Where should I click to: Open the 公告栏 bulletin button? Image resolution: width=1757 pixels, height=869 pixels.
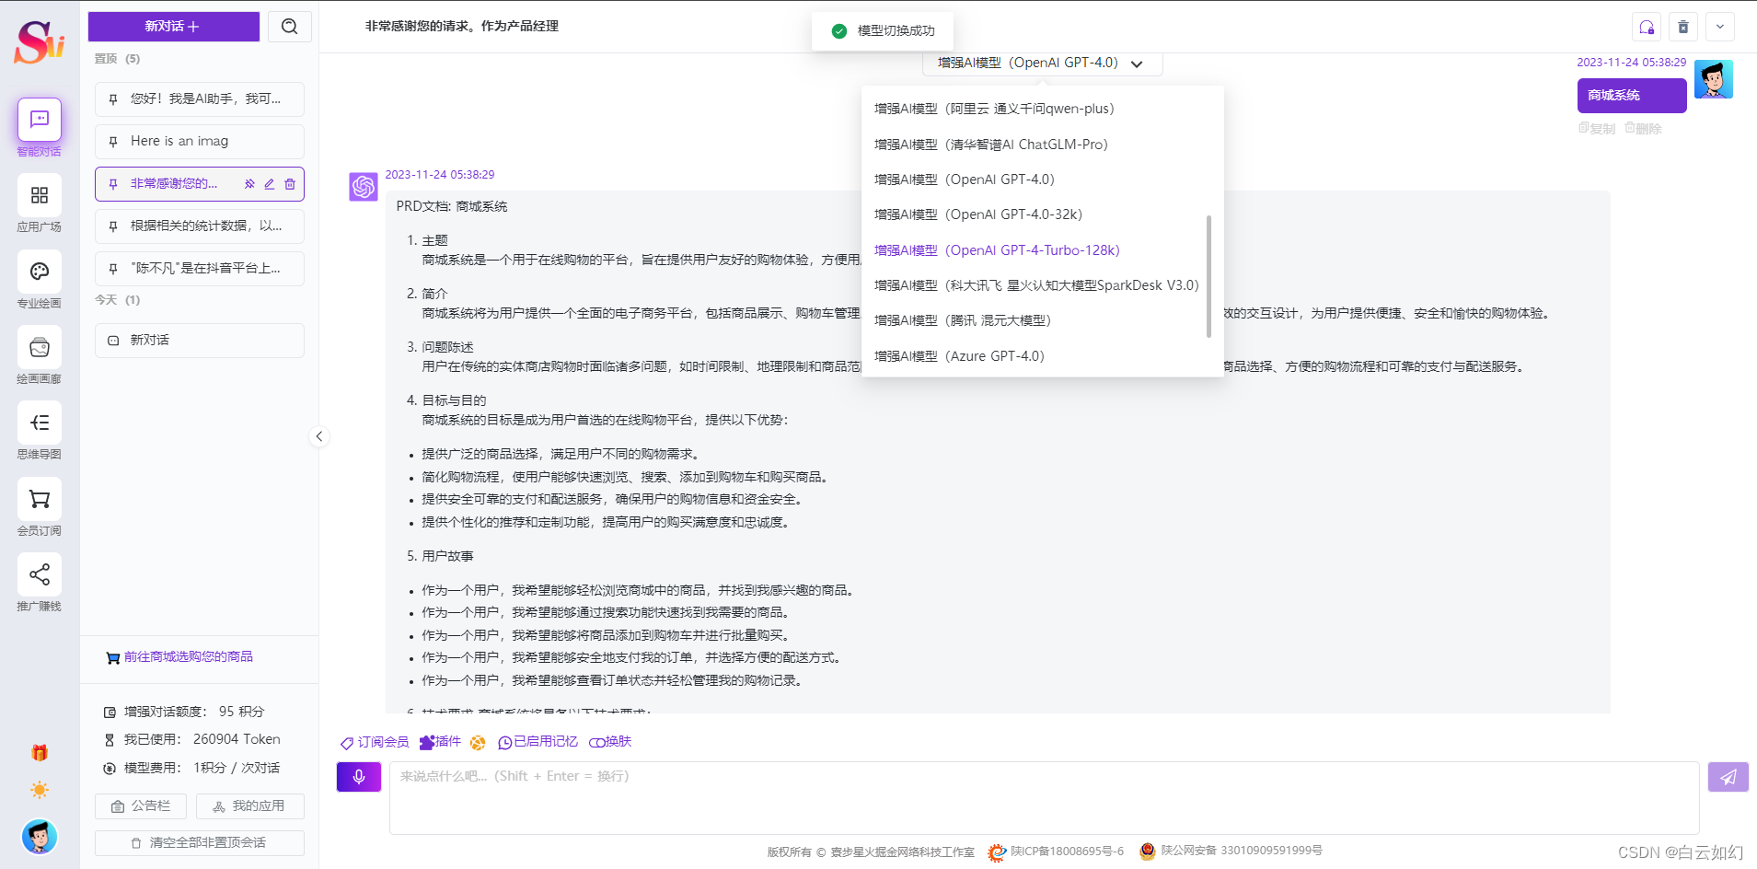coord(141,806)
